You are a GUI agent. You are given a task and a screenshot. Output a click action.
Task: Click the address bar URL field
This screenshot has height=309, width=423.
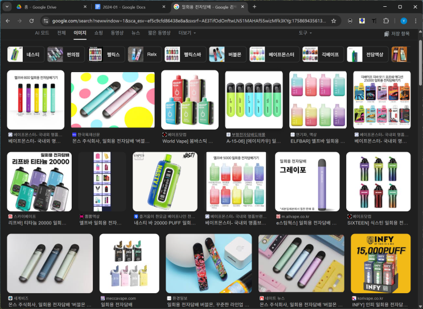(188, 21)
